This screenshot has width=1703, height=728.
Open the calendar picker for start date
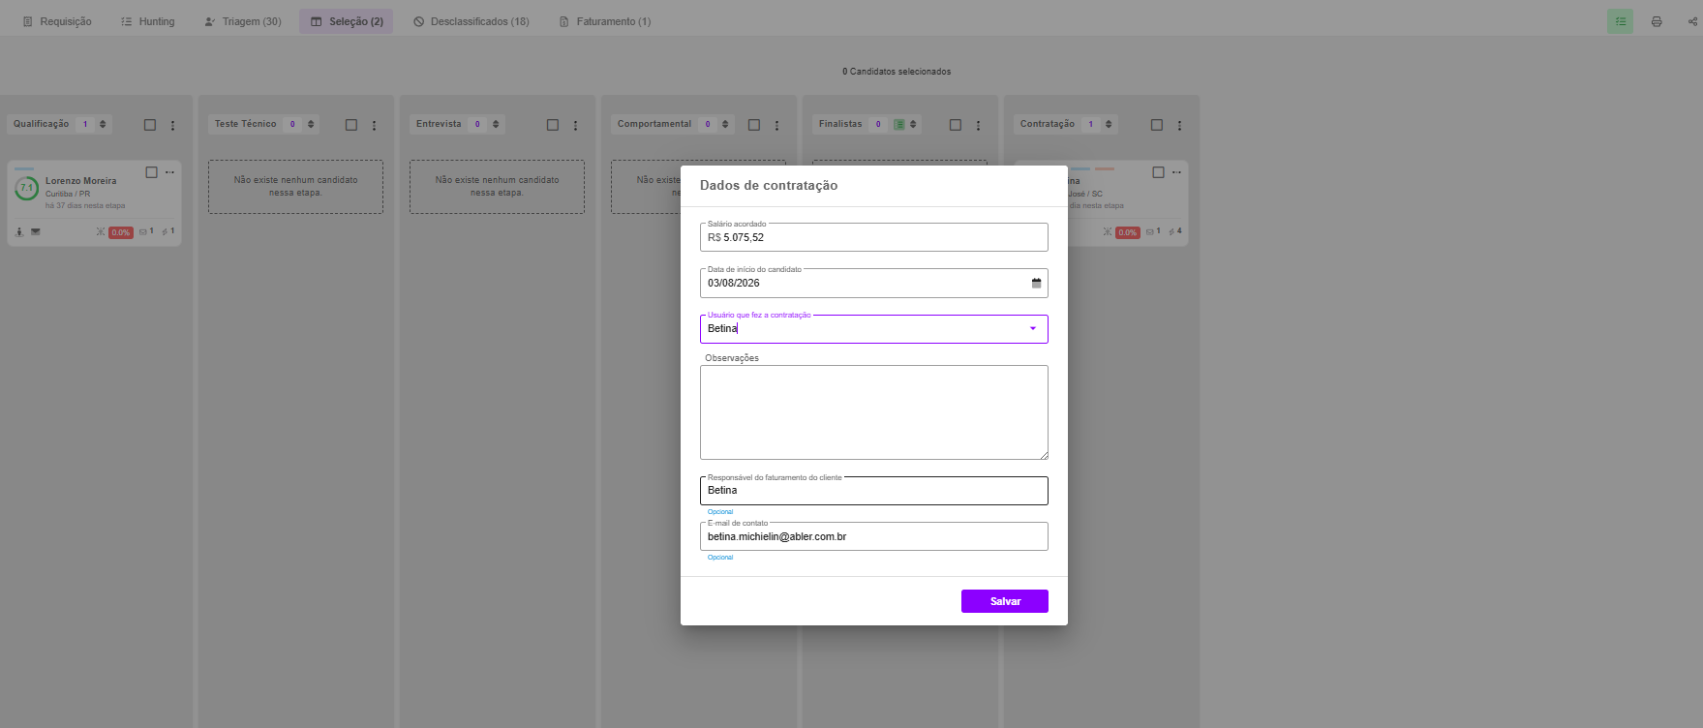tap(1036, 284)
